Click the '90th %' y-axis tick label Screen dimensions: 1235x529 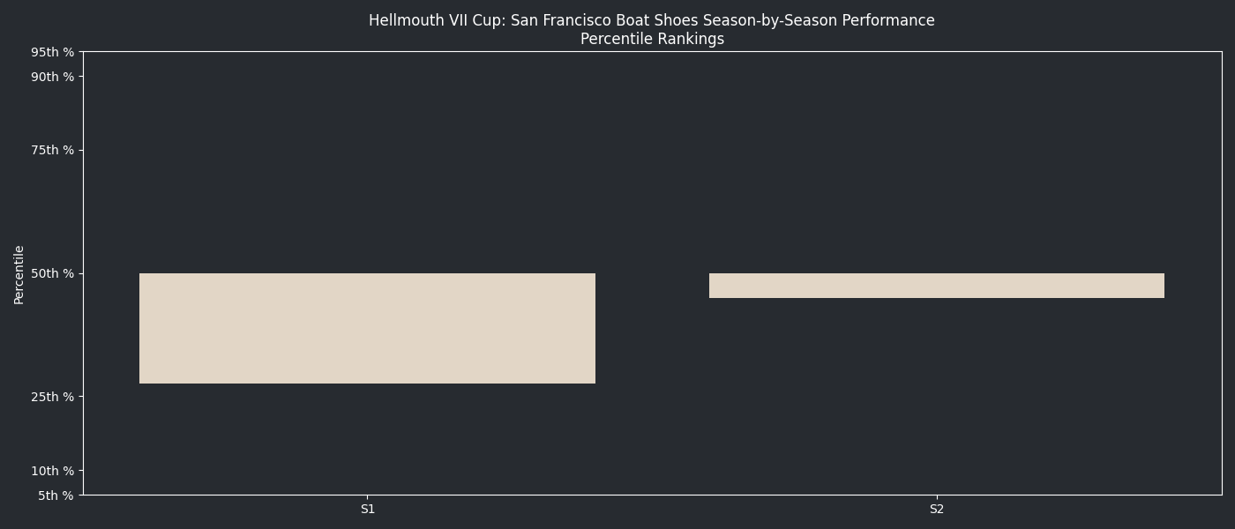coord(52,77)
